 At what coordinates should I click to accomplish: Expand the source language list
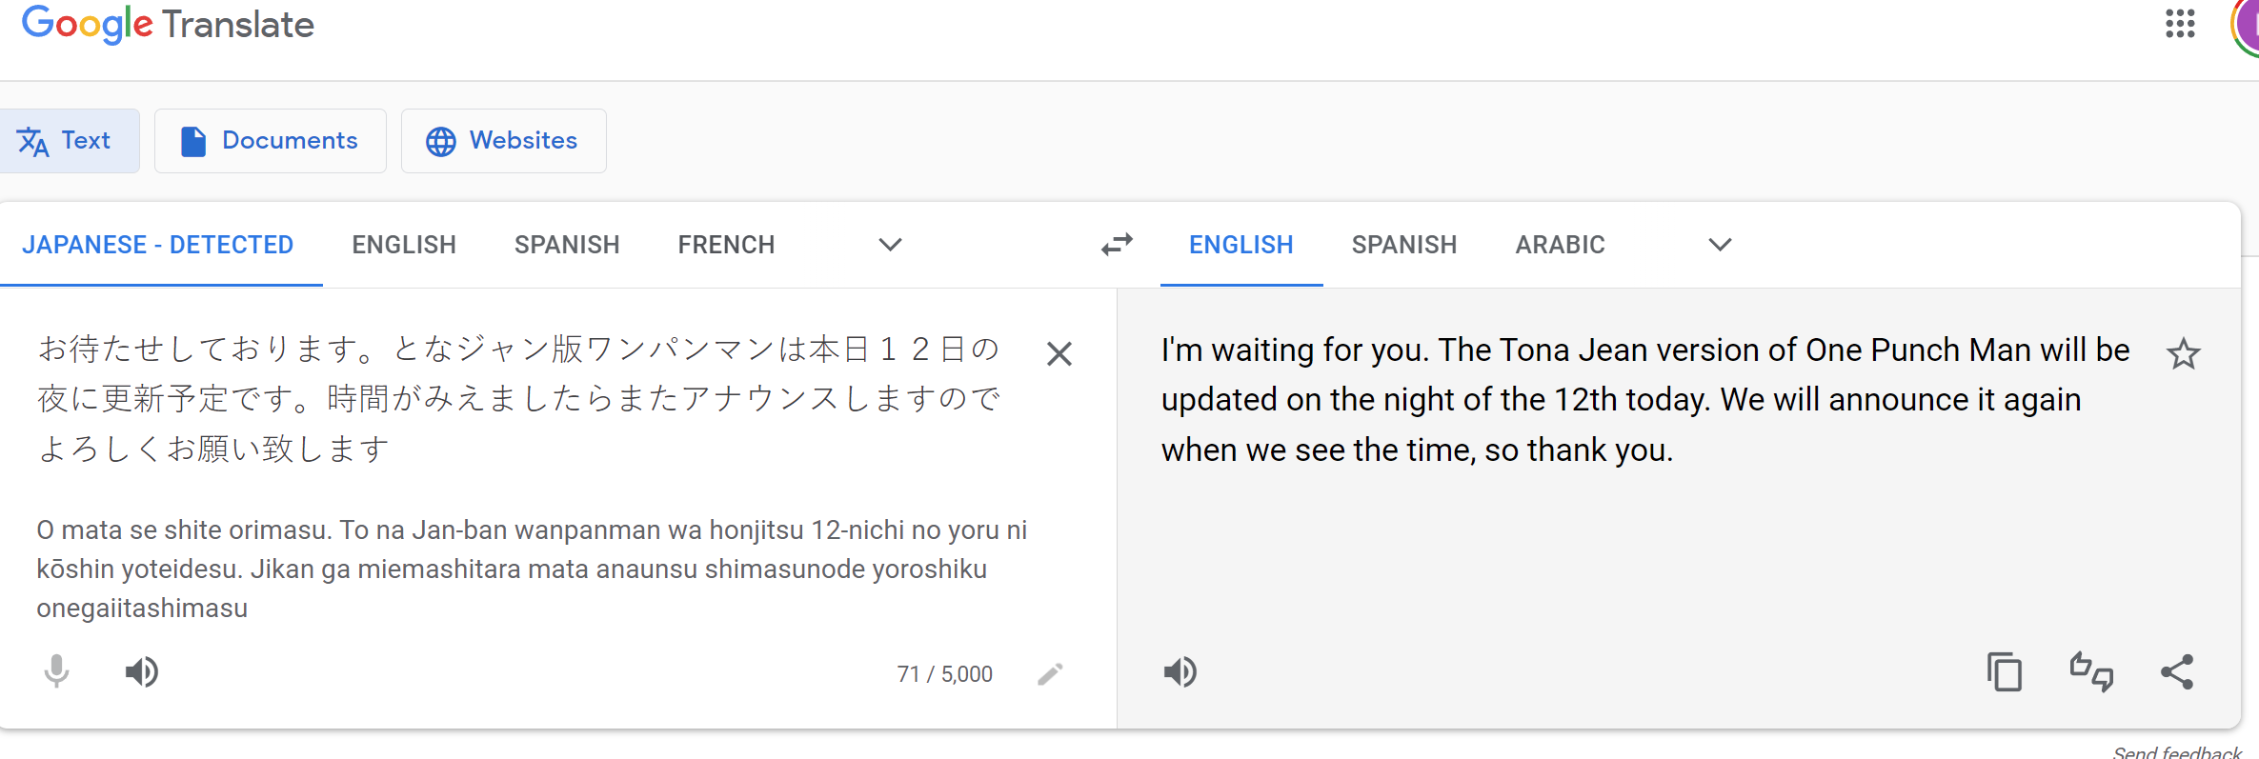pyautogui.click(x=890, y=245)
